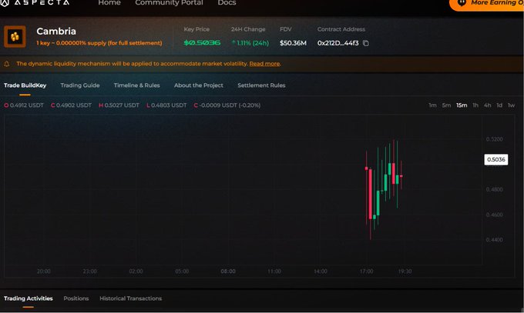This screenshot has width=524, height=313.
Task: Follow the Read more link
Action: tap(264, 64)
